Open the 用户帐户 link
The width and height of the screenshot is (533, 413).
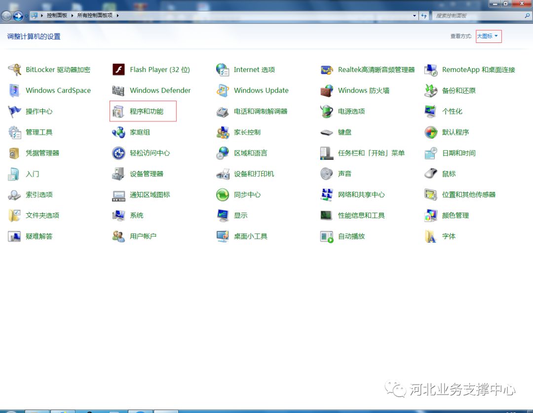(143, 236)
